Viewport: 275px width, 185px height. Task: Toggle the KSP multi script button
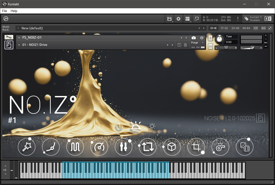pos(256,28)
